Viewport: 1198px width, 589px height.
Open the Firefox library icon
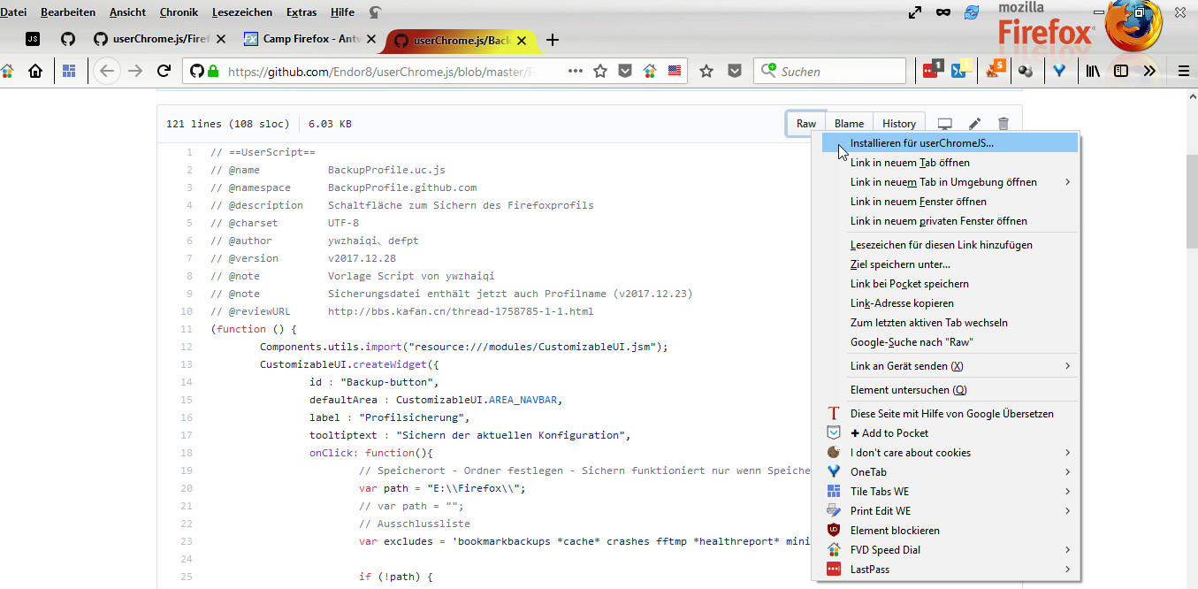click(1094, 71)
